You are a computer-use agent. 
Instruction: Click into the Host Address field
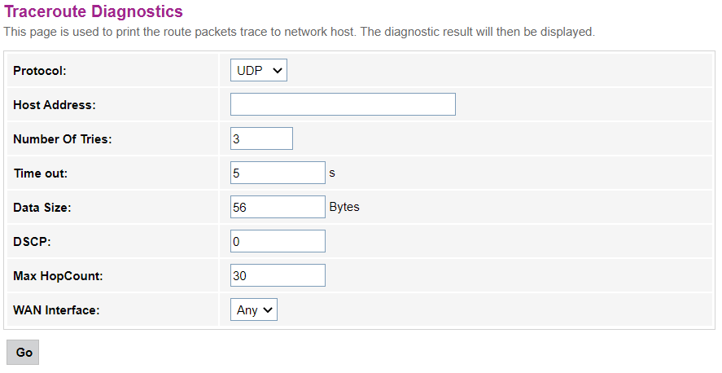(342, 104)
